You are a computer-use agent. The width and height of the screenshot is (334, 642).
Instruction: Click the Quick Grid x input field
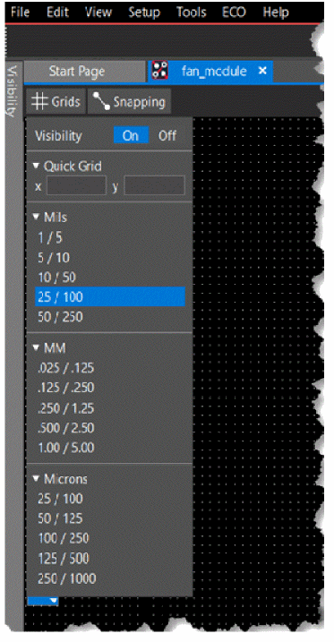click(x=76, y=186)
